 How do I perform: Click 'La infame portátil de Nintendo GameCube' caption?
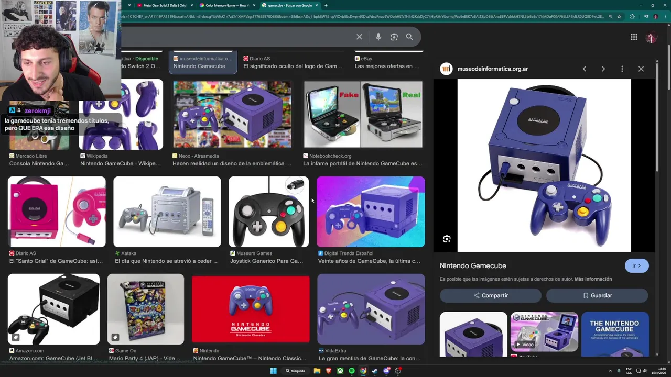[x=363, y=163]
